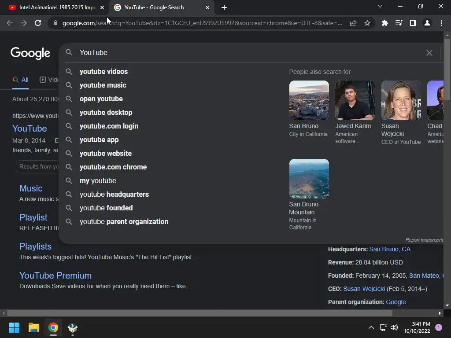Click horizontal scrollbar right arrow
Screen dimensions: 451x338
(x=440, y=313)
